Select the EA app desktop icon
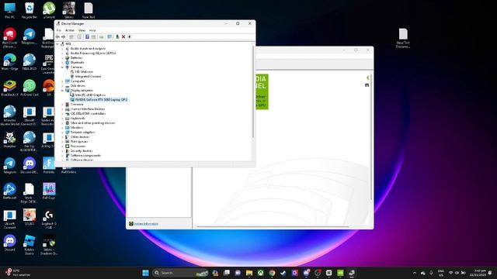 click(x=49, y=88)
